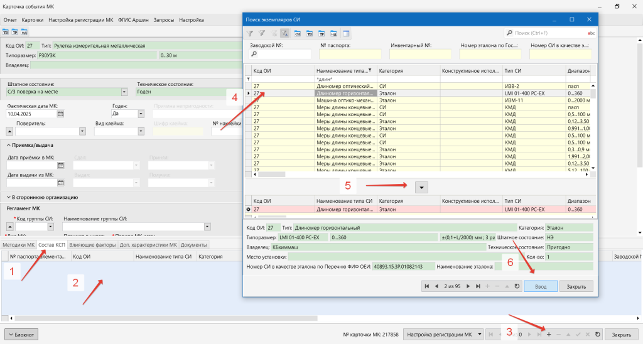Viewport: 643px width, 344px height.
Task: Open calendar for Дата приёмки в МК
Action: [x=60, y=165]
